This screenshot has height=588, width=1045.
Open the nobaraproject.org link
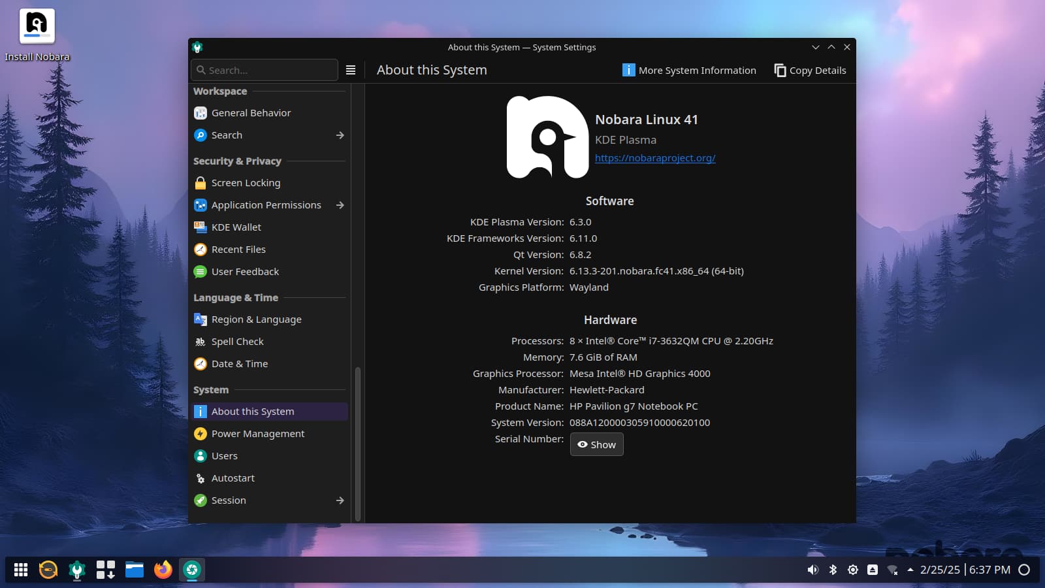(655, 158)
